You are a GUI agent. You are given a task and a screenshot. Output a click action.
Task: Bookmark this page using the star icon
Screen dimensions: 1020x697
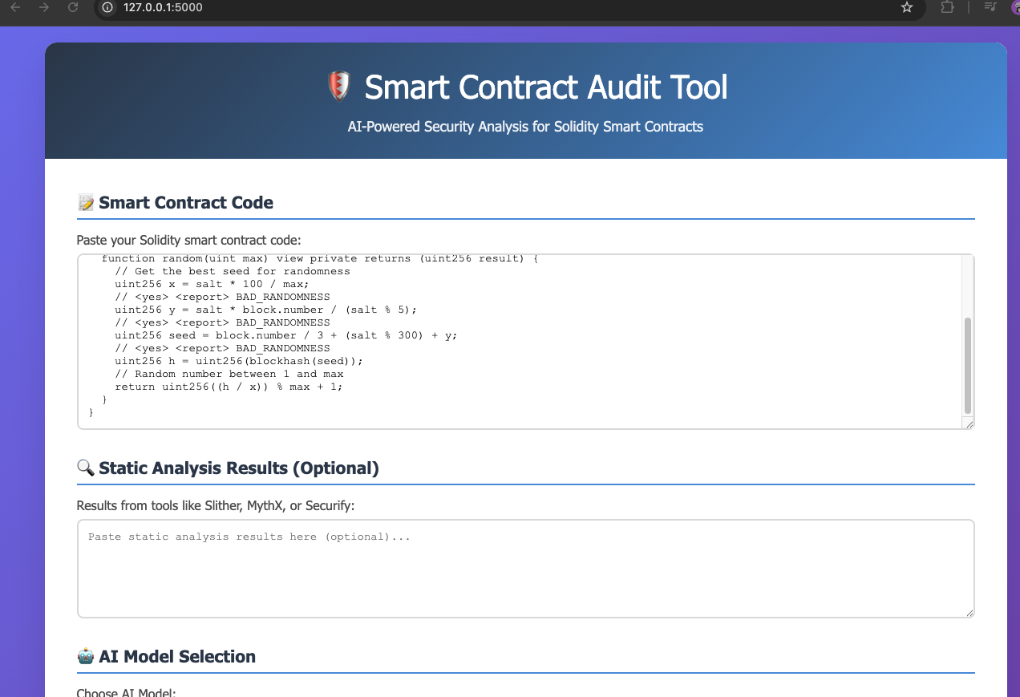coord(907,9)
